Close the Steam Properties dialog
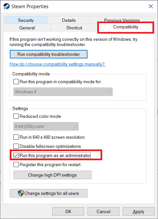This screenshot has height=219, width=158. pyautogui.click(x=151, y=6)
